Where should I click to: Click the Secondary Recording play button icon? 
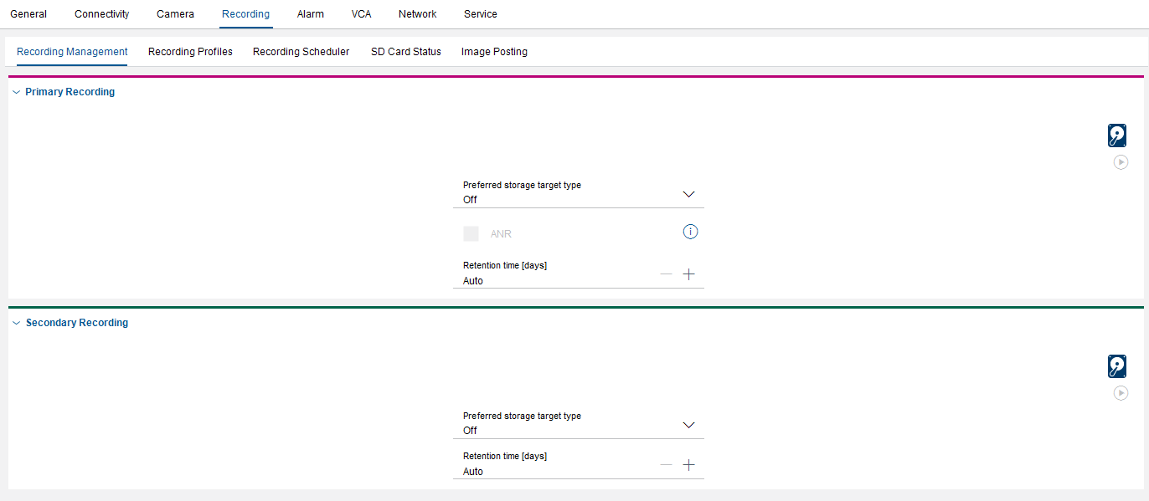pyautogui.click(x=1121, y=393)
